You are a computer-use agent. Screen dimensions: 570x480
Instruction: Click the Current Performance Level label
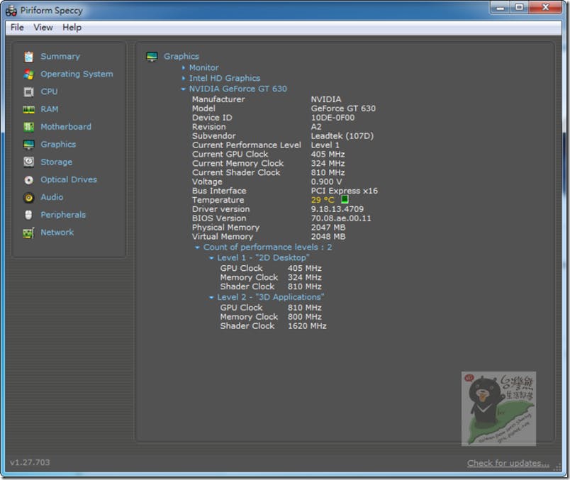coord(247,145)
